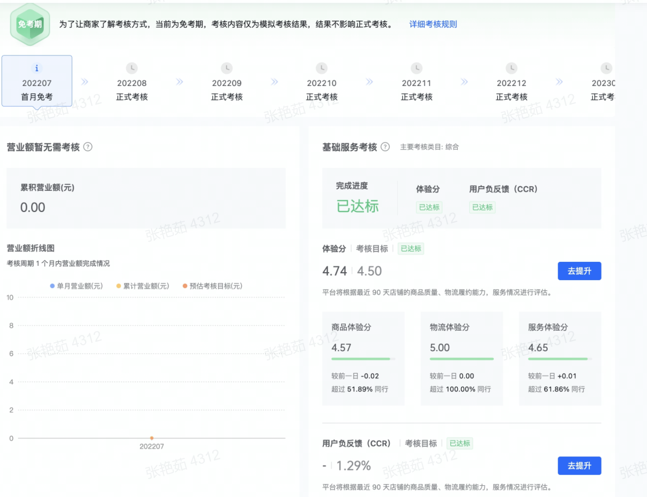Open the 详细考核规则 link
The image size is (647, 497).
pos(432,24)
